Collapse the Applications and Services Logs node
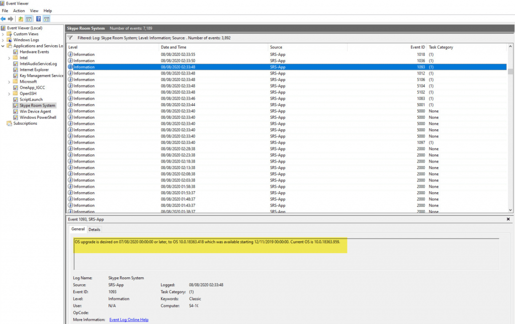Image resolution: width=515 pixels, height=324 pixels. point(3,46)
